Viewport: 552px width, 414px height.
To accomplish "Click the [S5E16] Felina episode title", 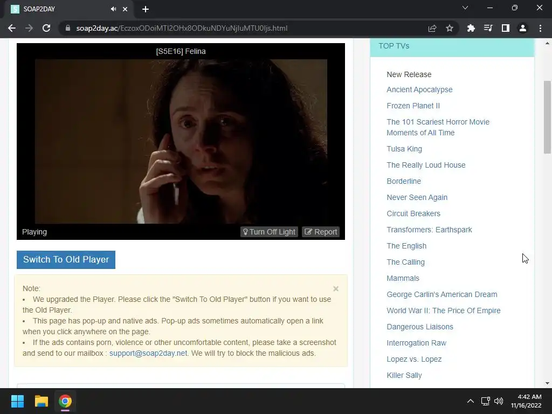I will pyautogui.click(x=181, y=51).
